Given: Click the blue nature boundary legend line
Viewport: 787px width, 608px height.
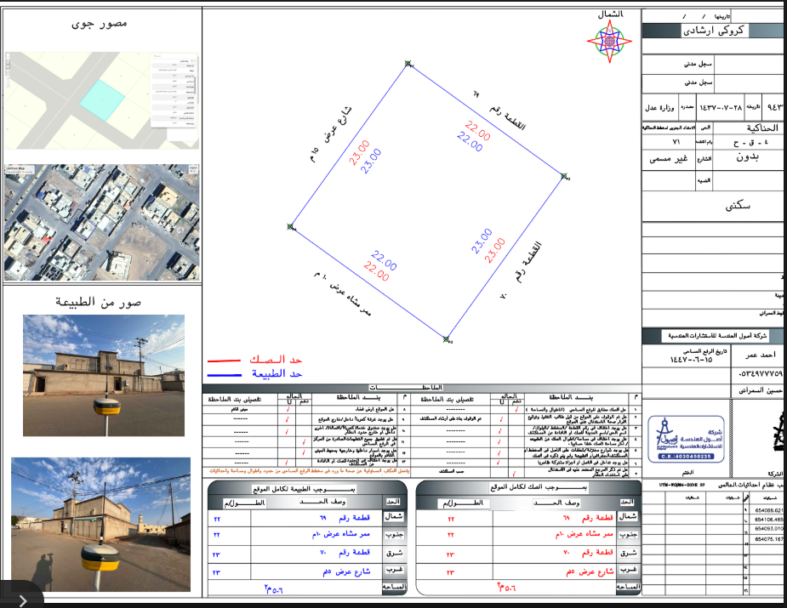Looking at the screenshot, I should pos(224,374).
